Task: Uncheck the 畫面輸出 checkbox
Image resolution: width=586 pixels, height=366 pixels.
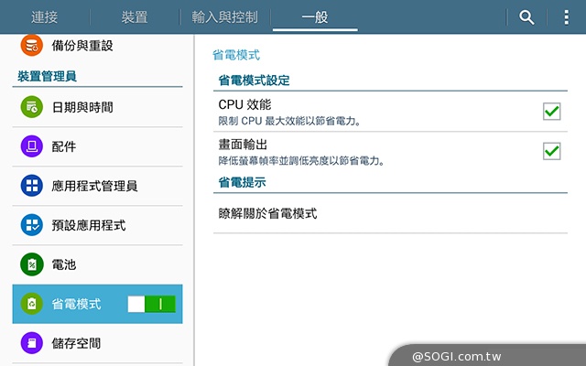Action: click(x=551, y=151)
